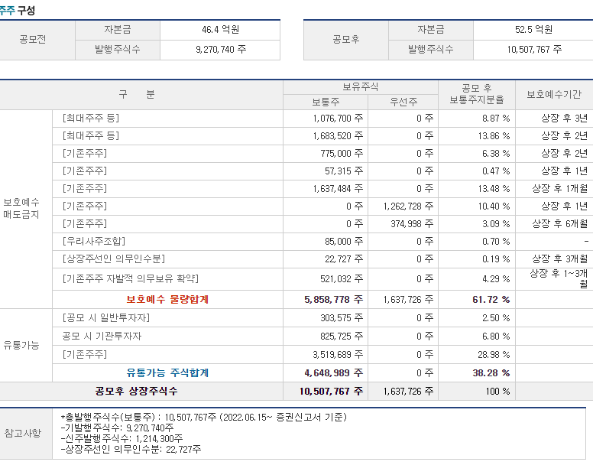Select the [상장주선인 의무인수분] row label
Screen dimensions: 593x465
pyautogui.click(x=113, y=259)
